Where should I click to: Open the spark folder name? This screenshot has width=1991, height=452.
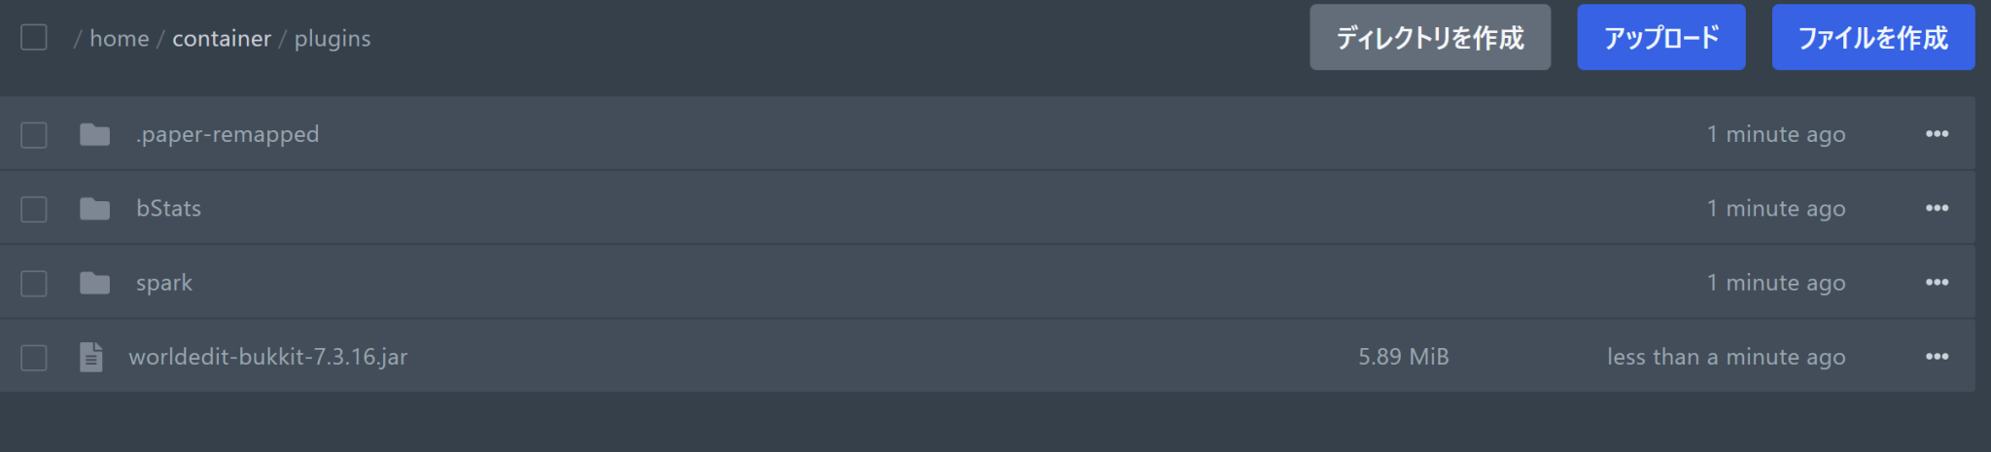(164, 283)
